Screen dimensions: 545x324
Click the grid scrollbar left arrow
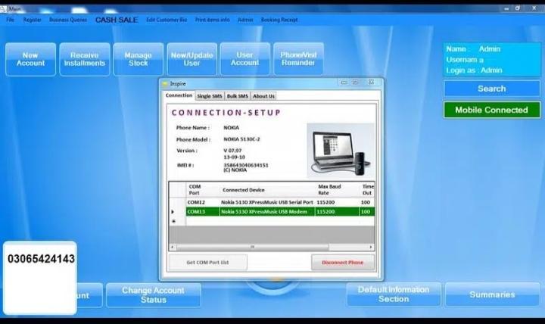pyautogui.click(x=173, y=247)
